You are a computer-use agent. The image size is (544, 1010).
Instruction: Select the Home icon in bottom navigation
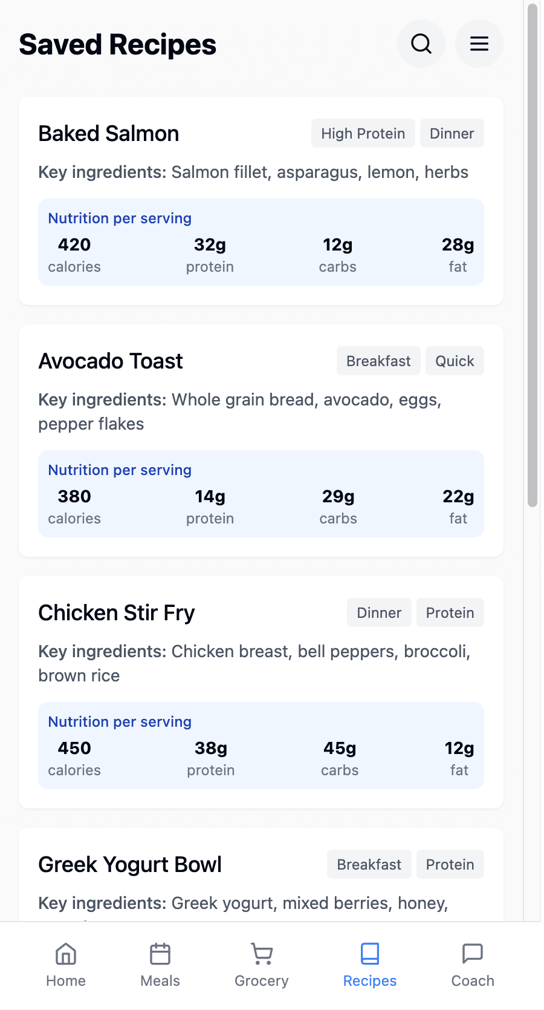(x=65, y=954)
